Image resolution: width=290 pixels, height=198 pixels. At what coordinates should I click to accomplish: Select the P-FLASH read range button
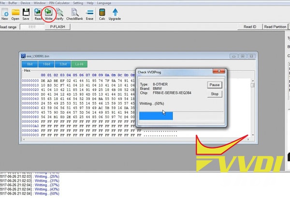coord(58,26)
